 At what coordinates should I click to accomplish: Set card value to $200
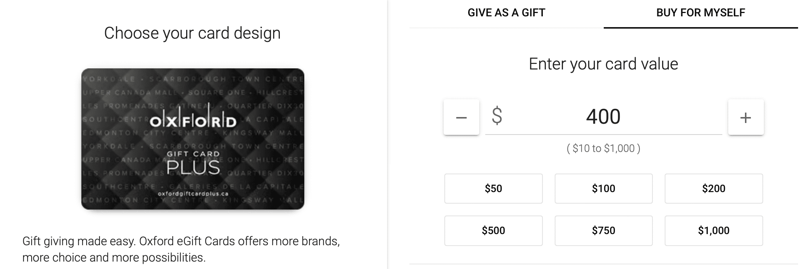(713, 189)
